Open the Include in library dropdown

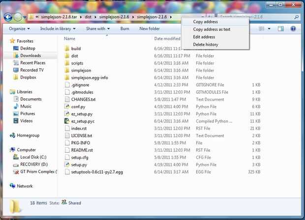(x=58, y=29)
